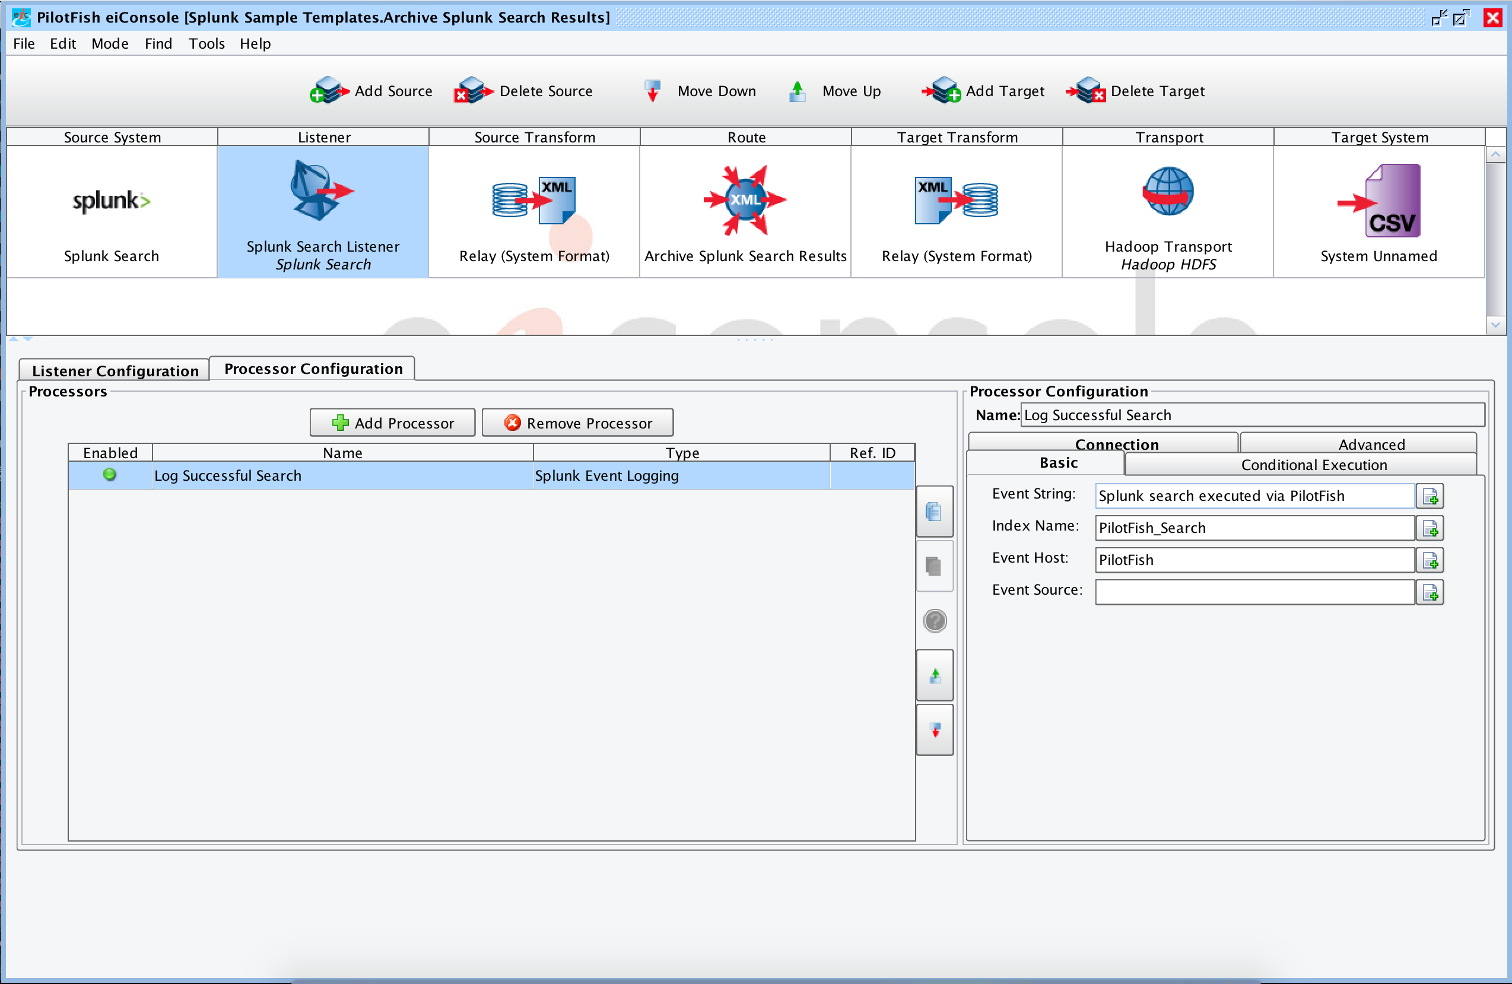Image resolution: width=1512 pixels, height=984 pixels.
Task: Click the Event Host input field
Action: (1255, 560)
